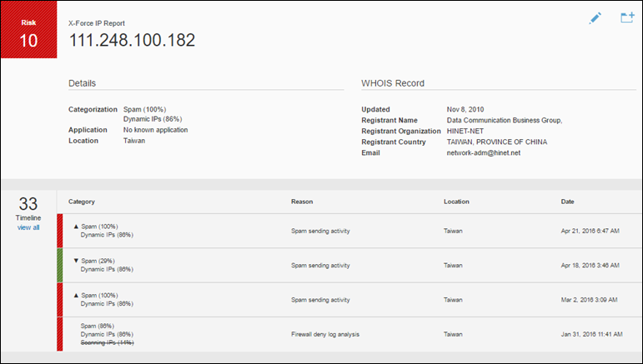Click the email network-adm@hinet.net
Screen dimensions: 643x364
[x=484, y=152]
